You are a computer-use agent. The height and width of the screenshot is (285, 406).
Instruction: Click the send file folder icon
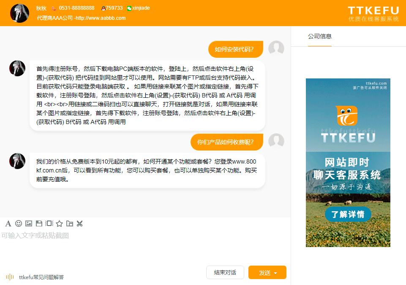(69, 223)
